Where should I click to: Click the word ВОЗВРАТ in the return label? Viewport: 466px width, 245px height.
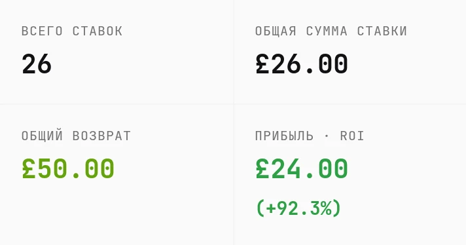coord(101,136)
